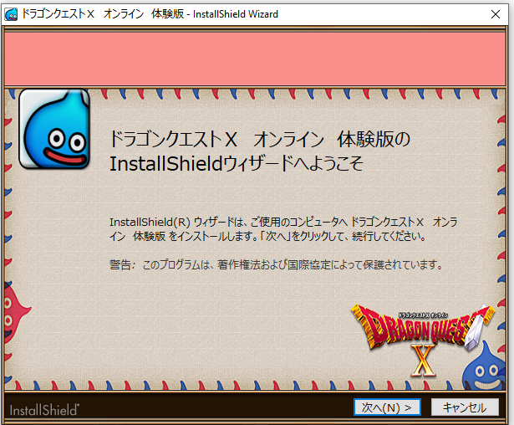
Task: Click the window title 'InstallShield Wizard' text
Action: tap(236, 14)
